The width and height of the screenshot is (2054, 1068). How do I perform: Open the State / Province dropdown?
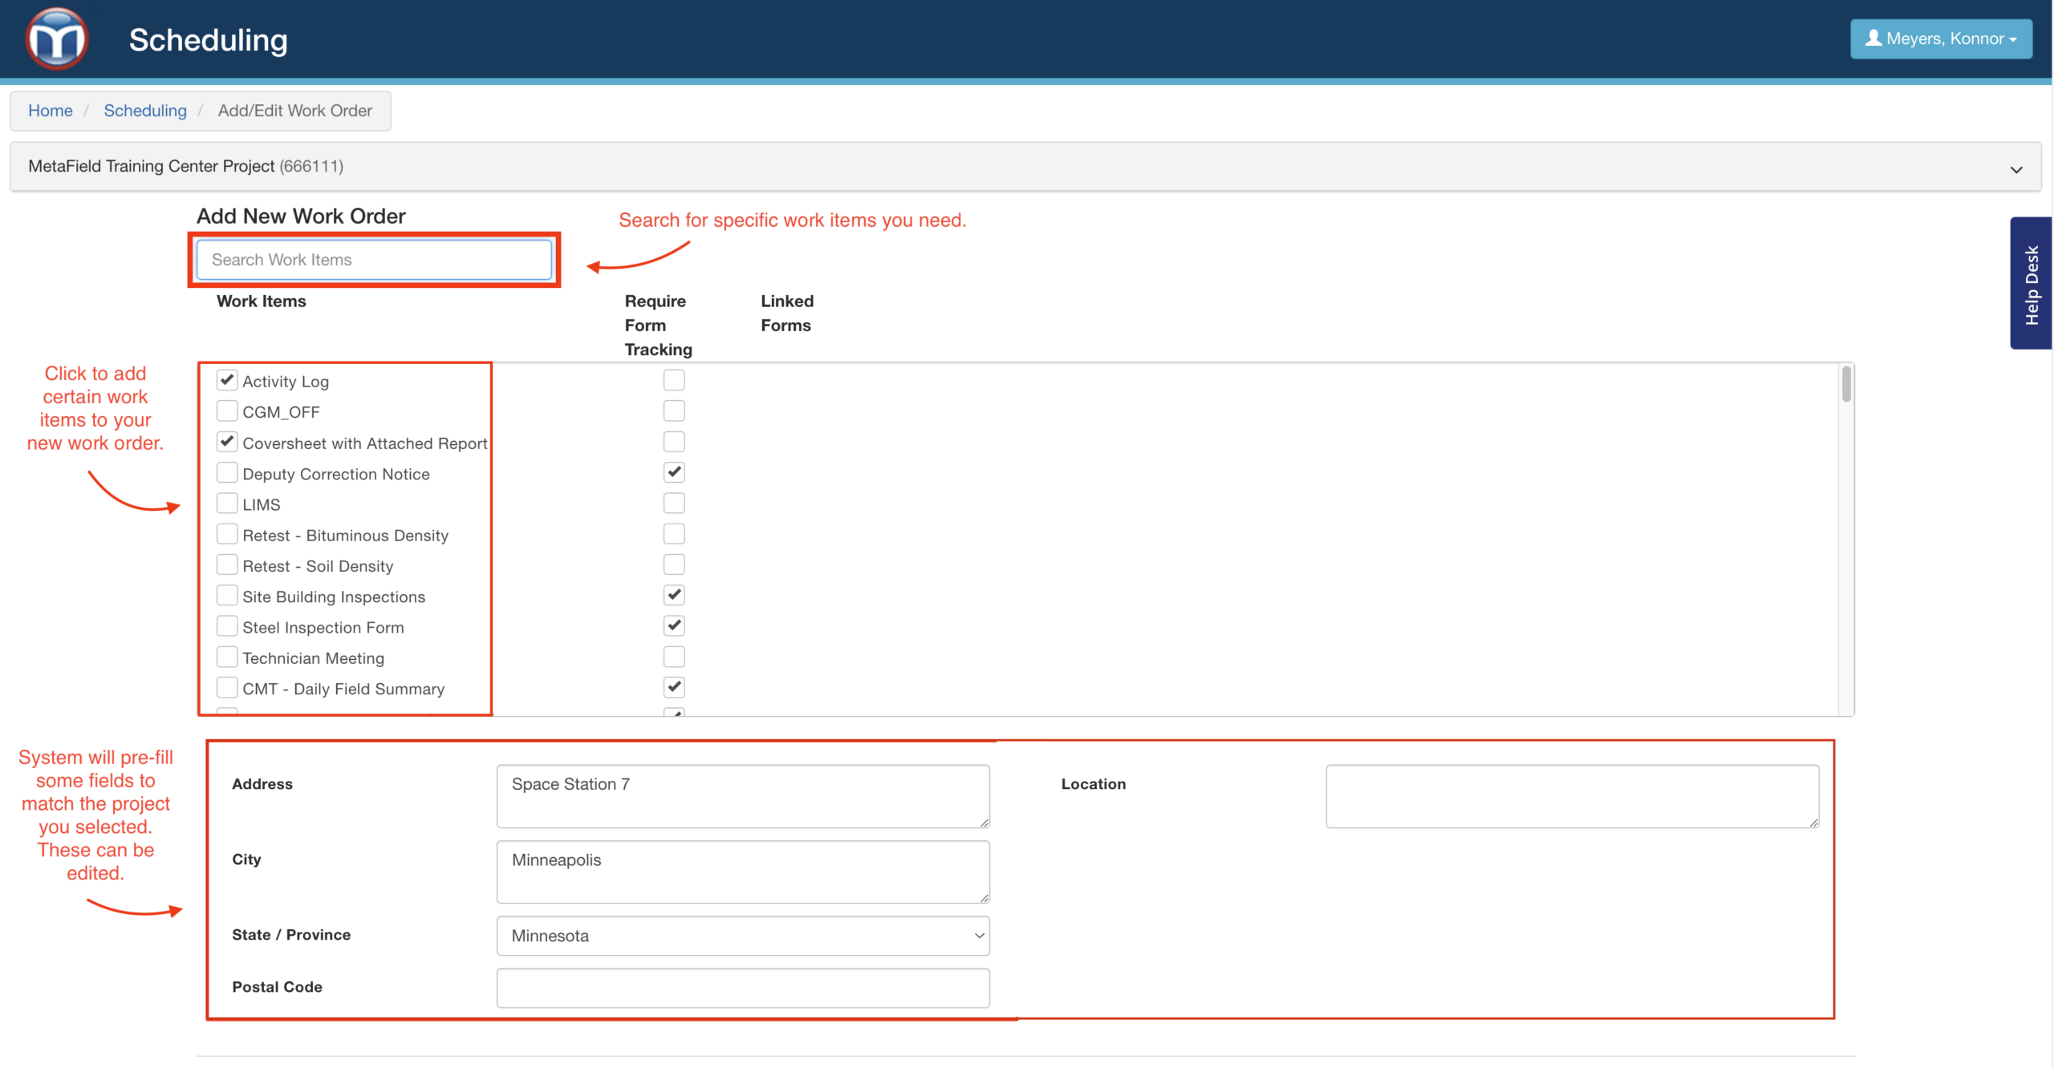coord(742,936)
